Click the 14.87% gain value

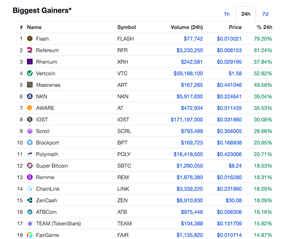click(x=263, y=235)
